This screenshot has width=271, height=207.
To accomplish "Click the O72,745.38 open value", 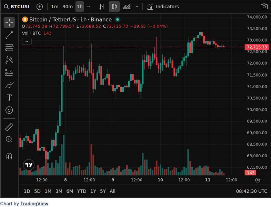I will pos(34,26).
